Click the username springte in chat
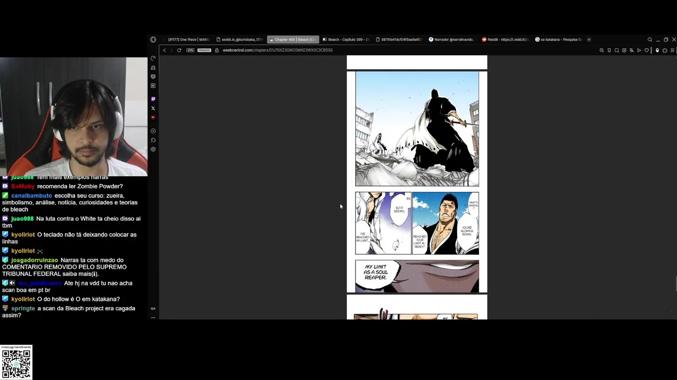This screenshot has width=677, height=380. [23, 308]
